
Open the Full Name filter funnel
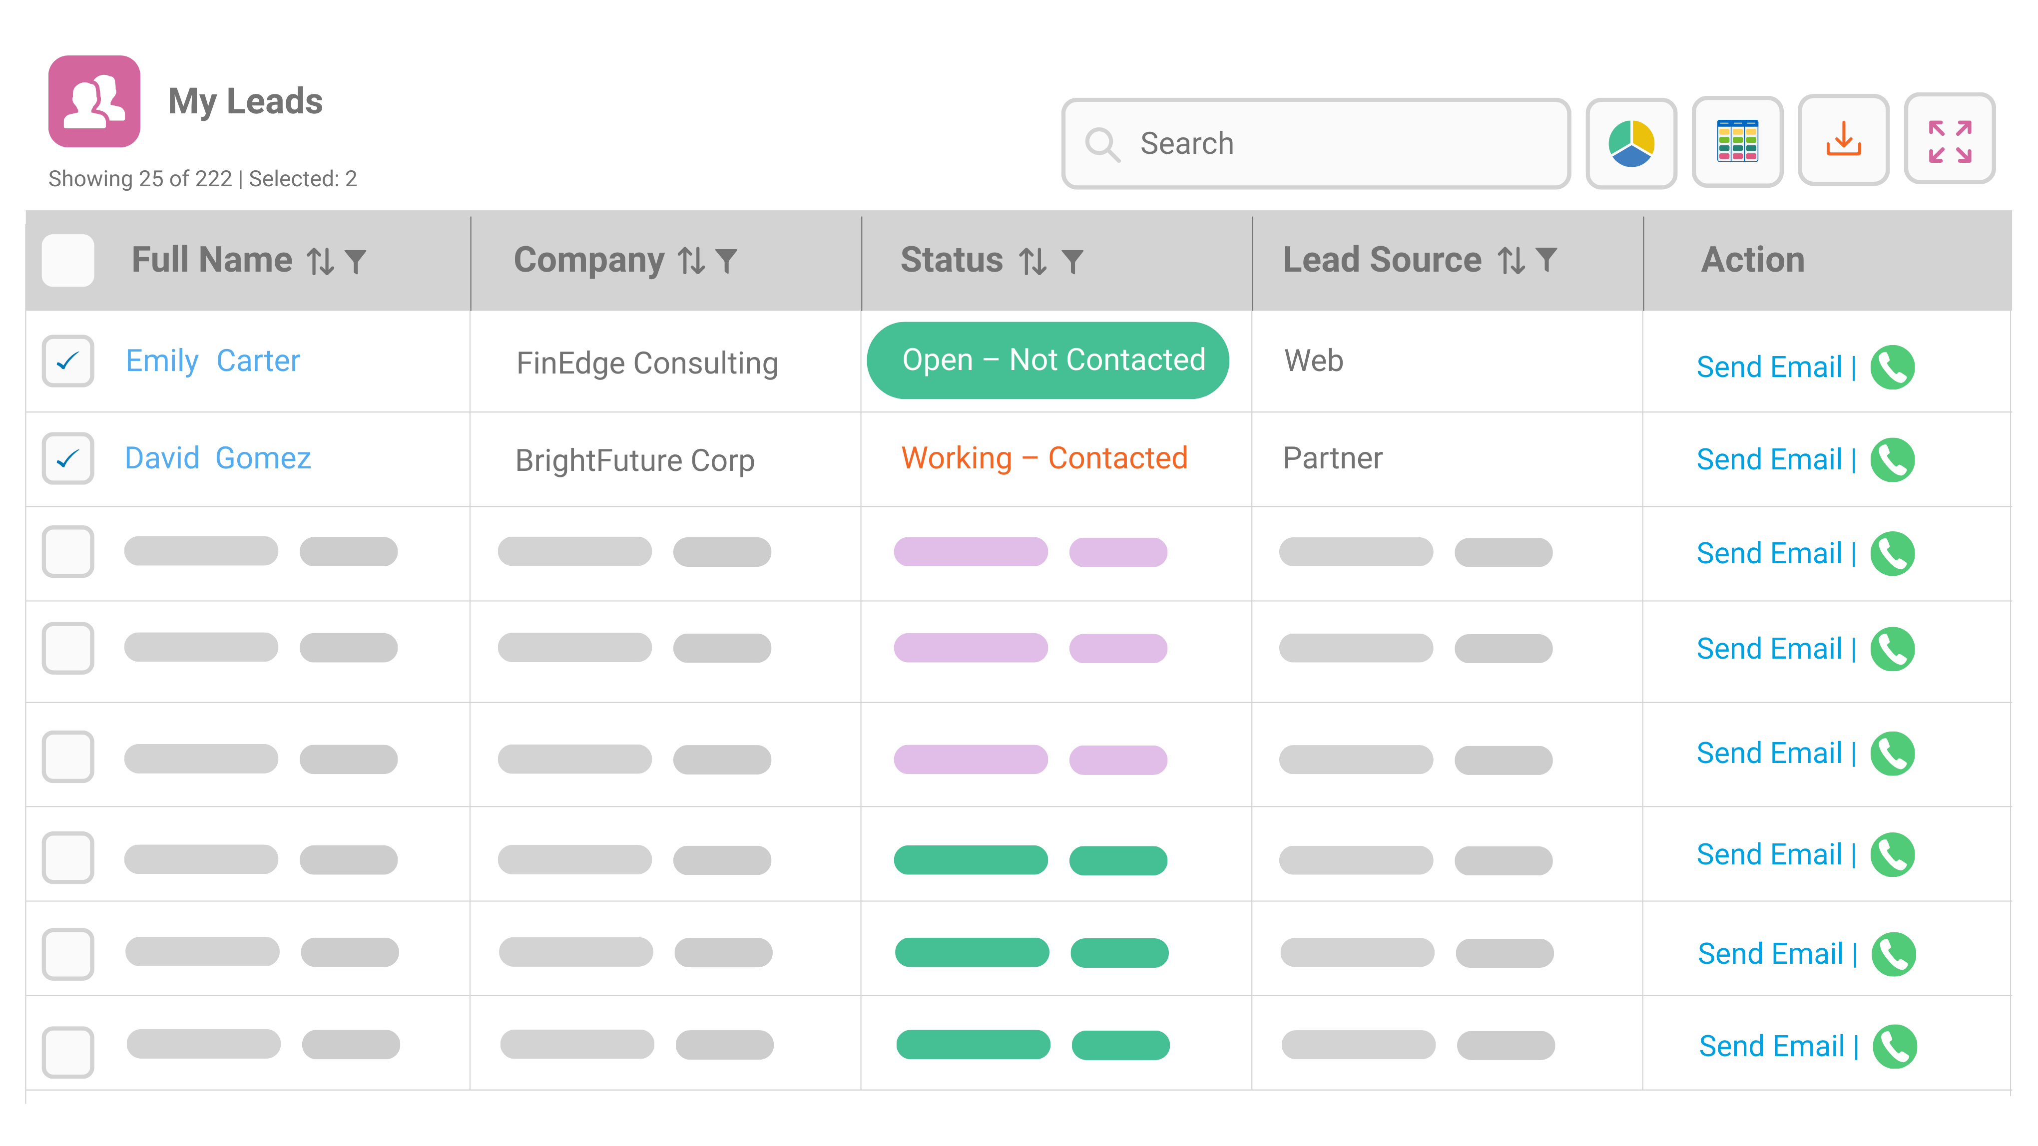[x=355, y=261]
